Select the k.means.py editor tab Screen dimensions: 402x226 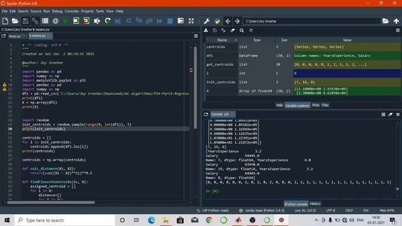point(40,36)
